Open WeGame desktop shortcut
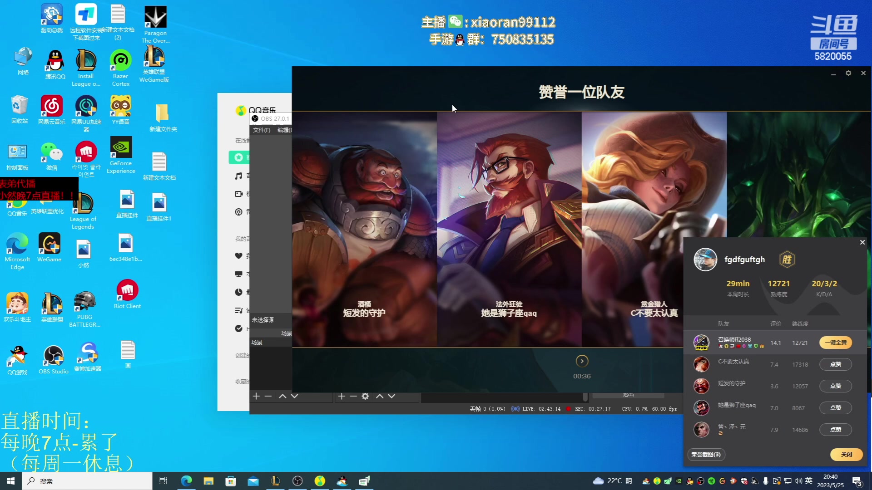This screenshot has height=490, width=872. [50, 248]
